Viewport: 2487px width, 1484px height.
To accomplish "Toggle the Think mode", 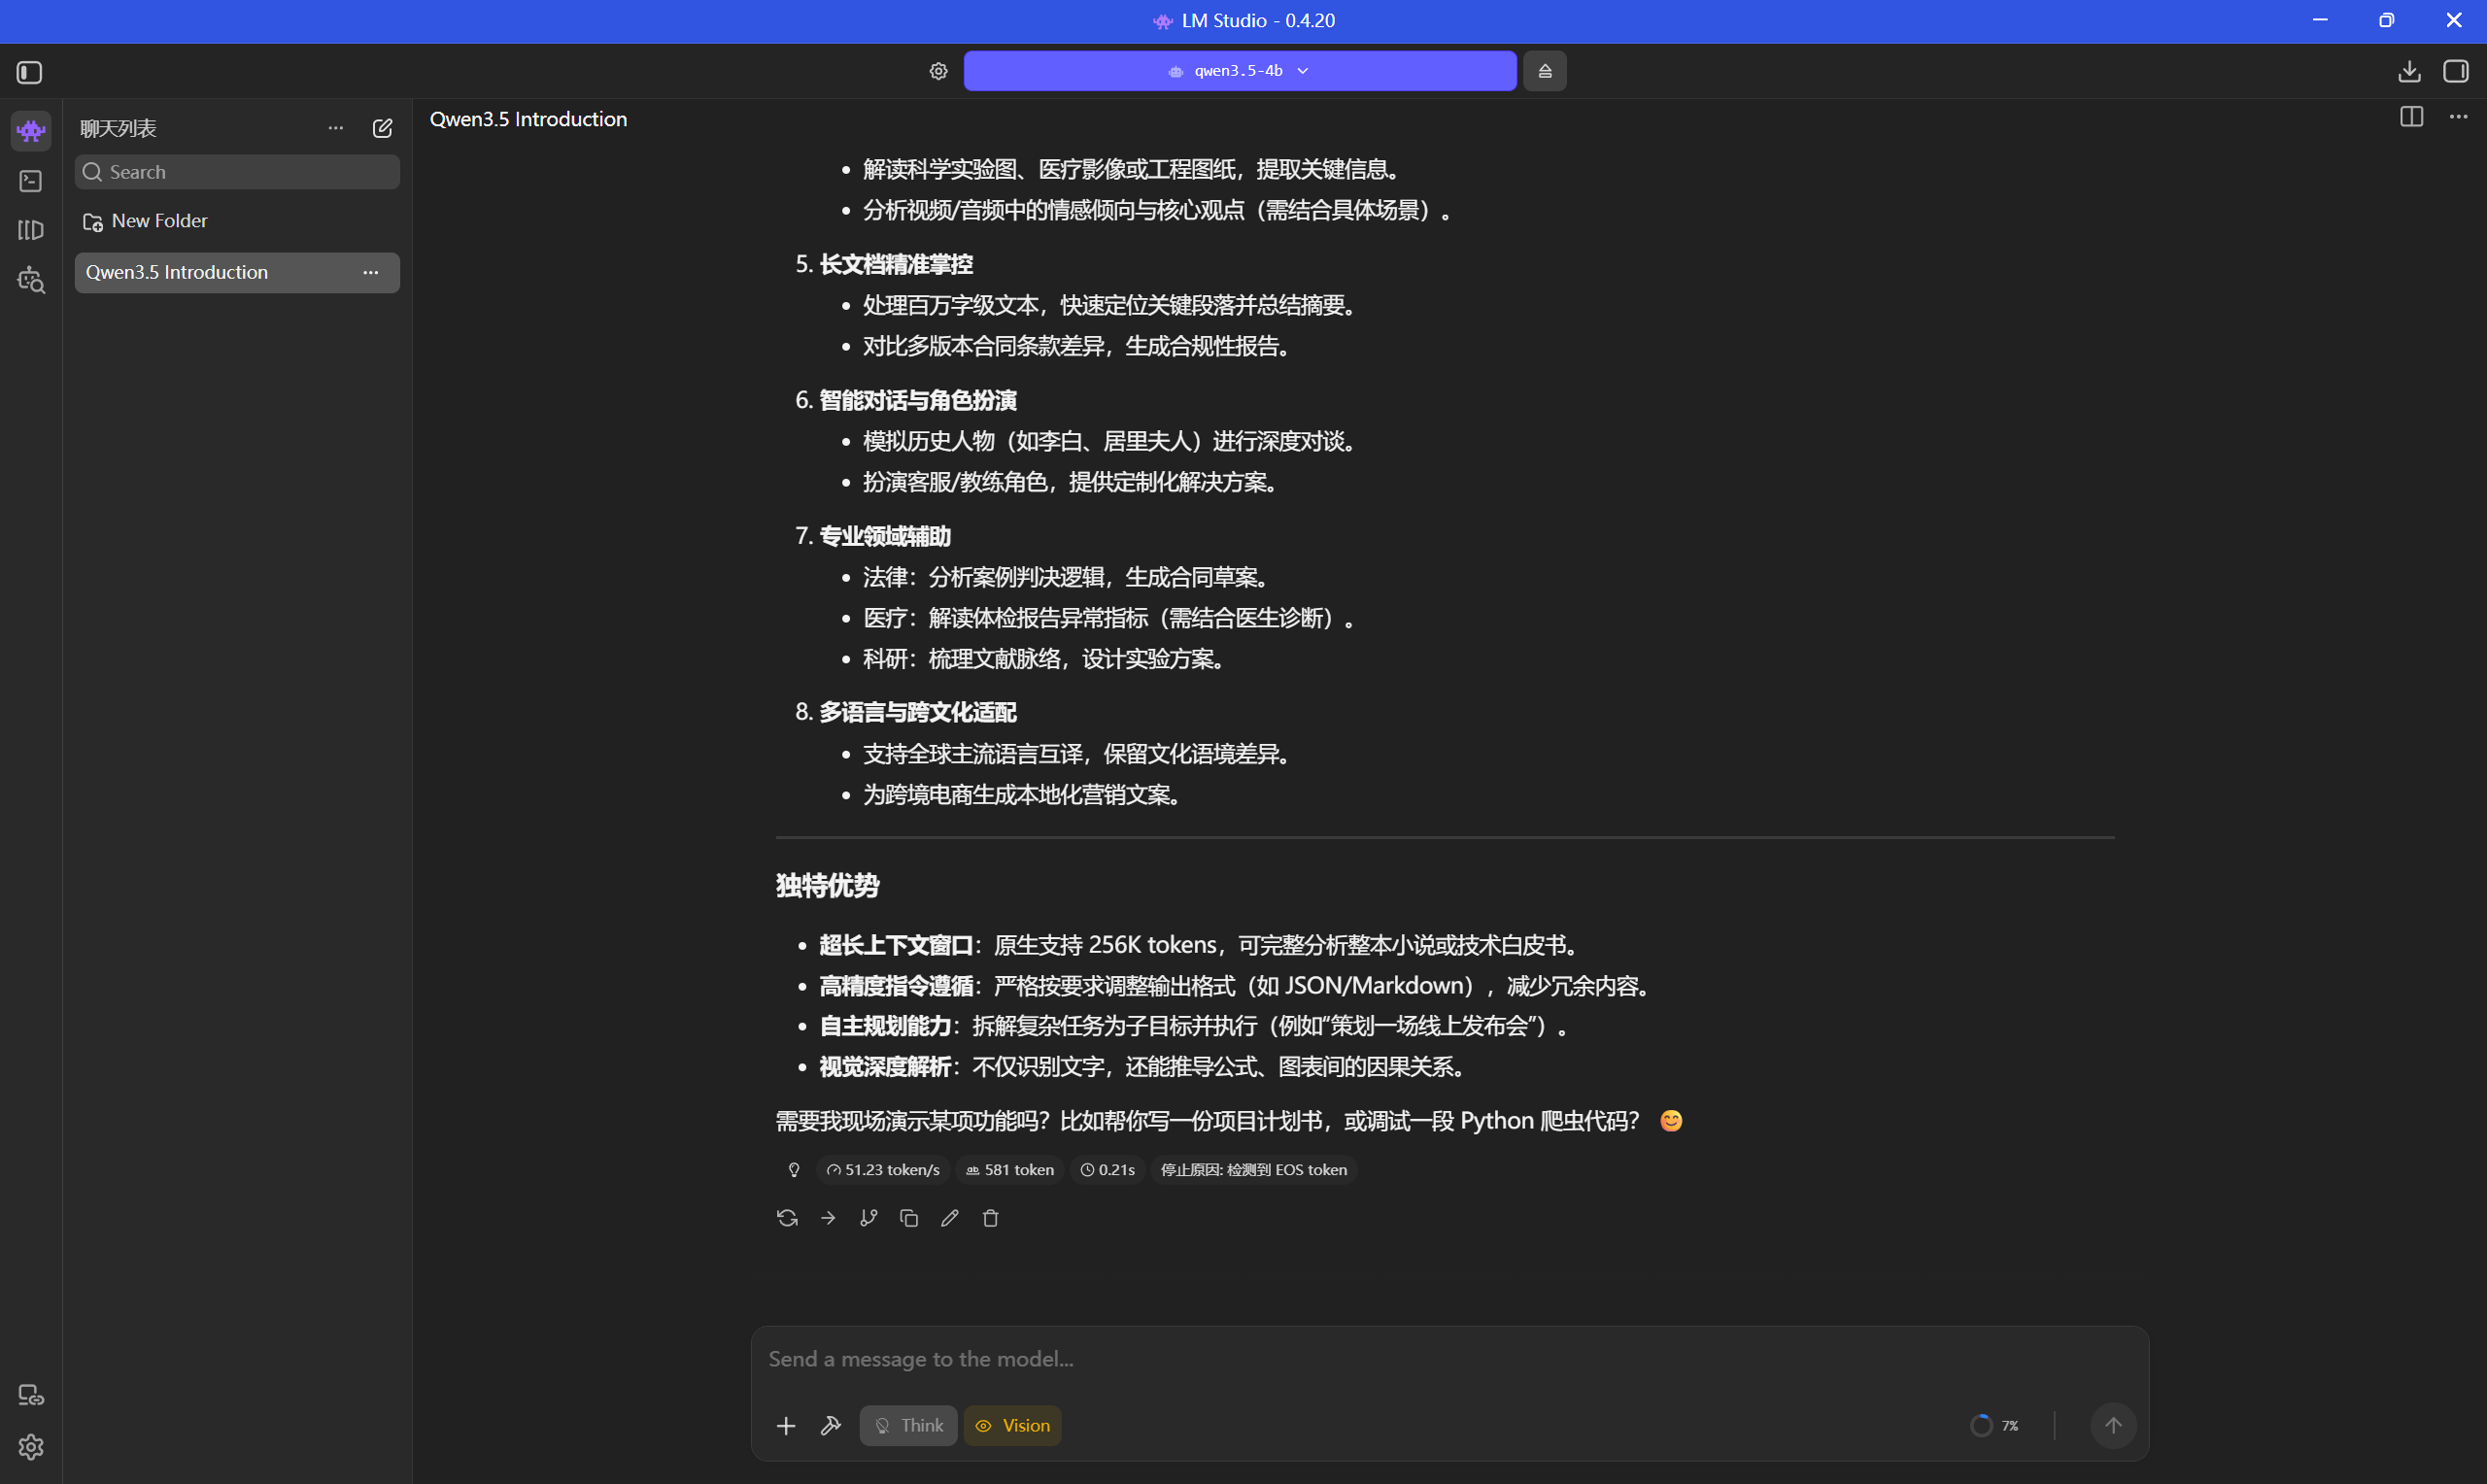I will (x=908, y=1426).
